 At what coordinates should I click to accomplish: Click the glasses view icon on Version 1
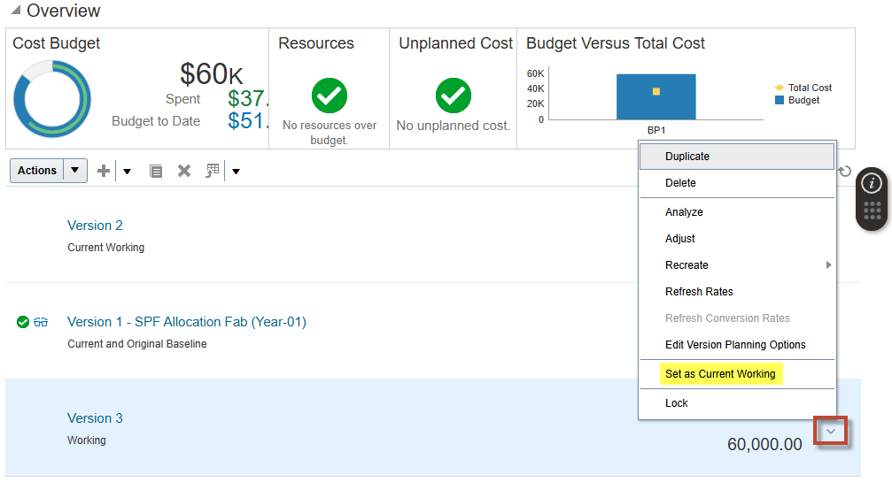[x=41, y=323]
